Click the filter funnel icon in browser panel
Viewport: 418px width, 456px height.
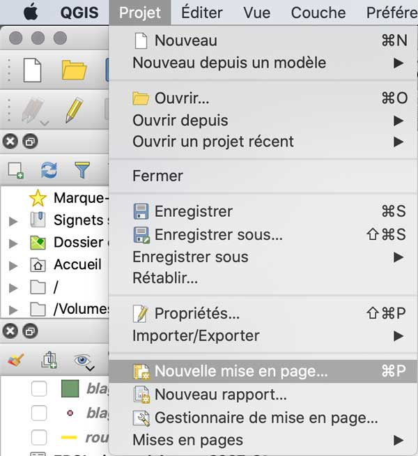tap(82, 169)
